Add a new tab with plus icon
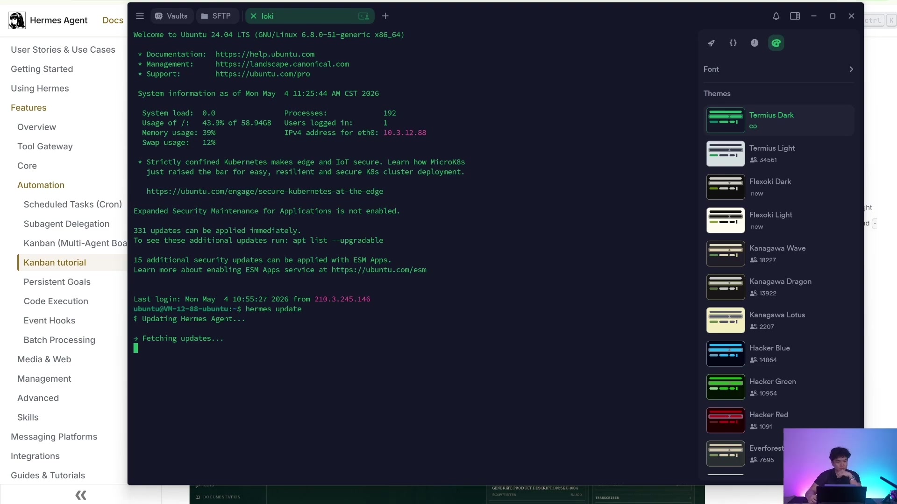The height and width of the screenshot is (504, 897). (385, 16)
